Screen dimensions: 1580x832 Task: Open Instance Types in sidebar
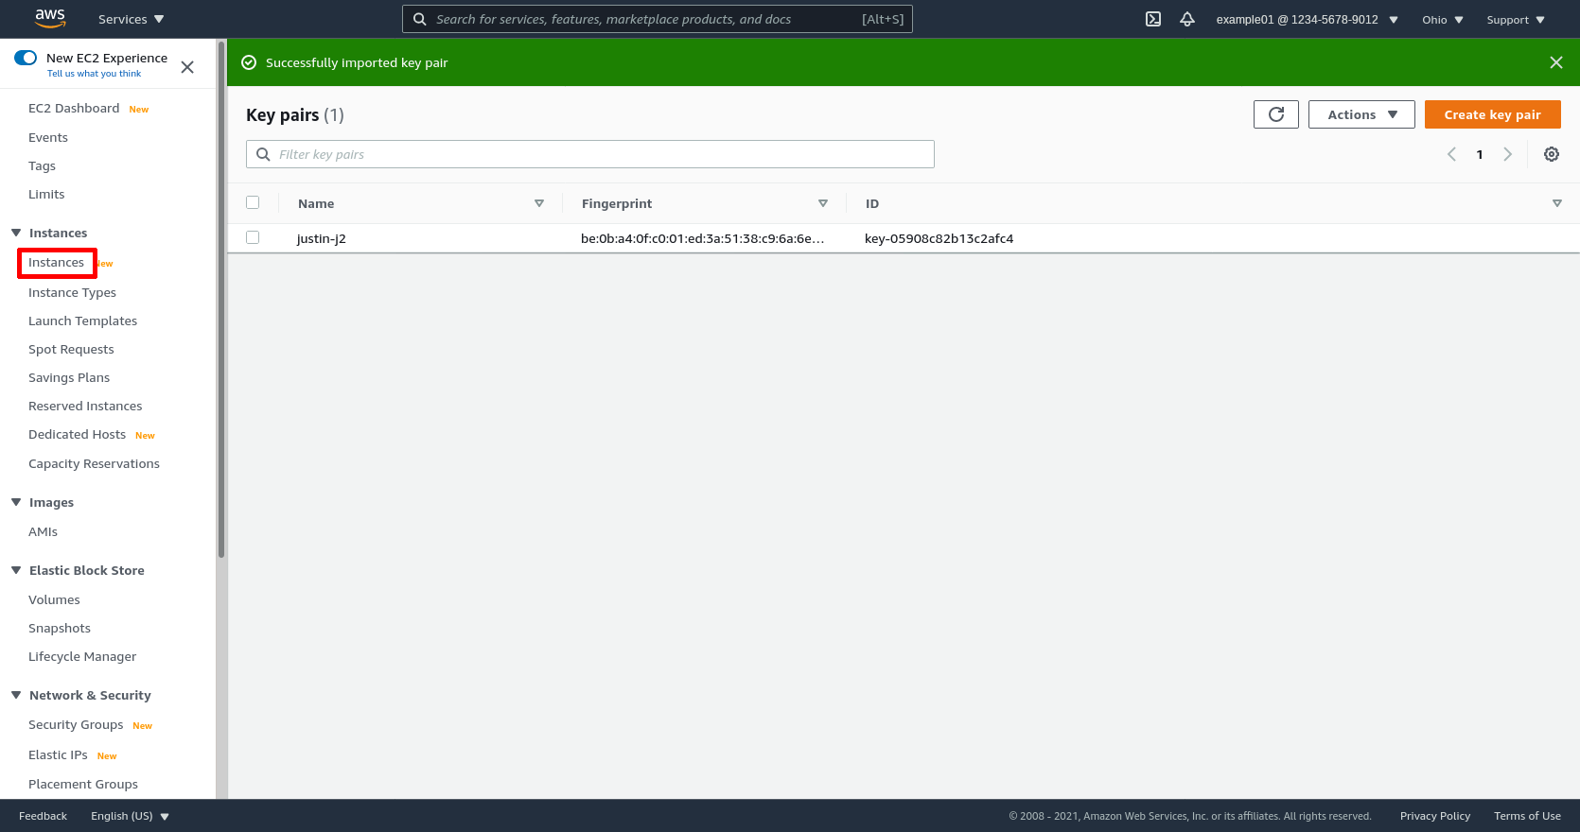[72, 292]
